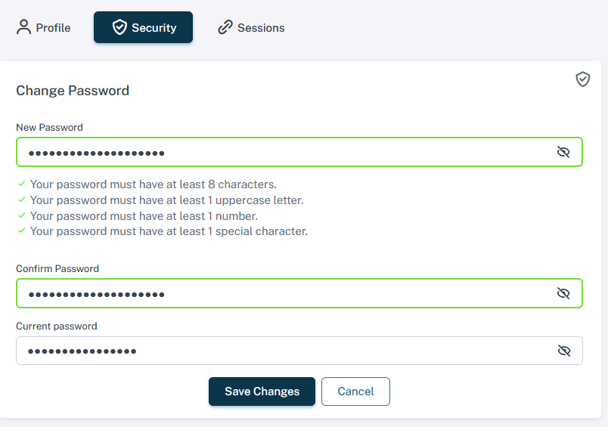This screenshot has height=427, width=608.
Task: Click the shield icon in card corner
Action: [x=582, y=79]
